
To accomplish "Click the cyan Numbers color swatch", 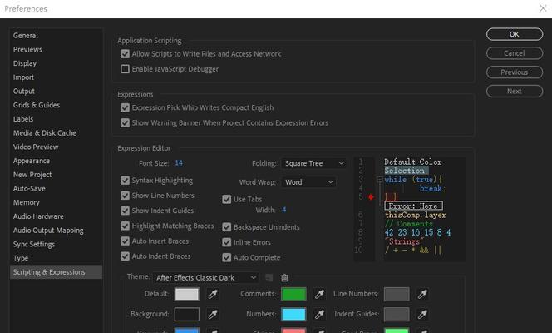I will (x=293, y=315).
